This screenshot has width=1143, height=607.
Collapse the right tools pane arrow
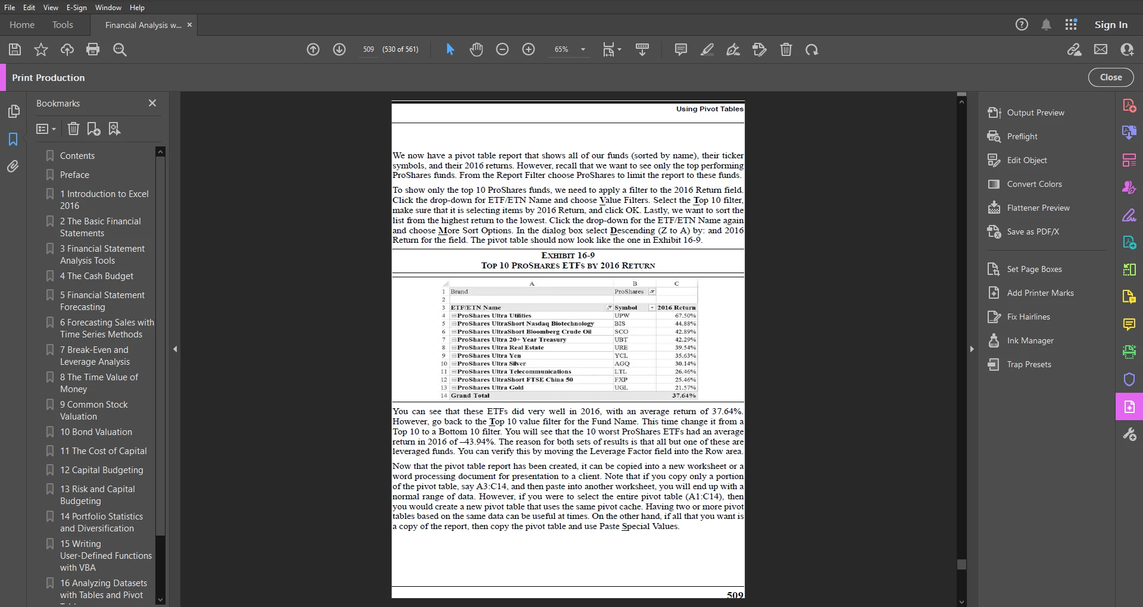click(x=972, y=349)
